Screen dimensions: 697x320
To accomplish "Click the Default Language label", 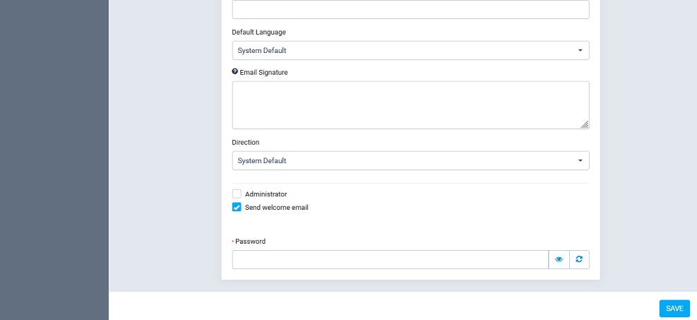I will pos(258,32).
